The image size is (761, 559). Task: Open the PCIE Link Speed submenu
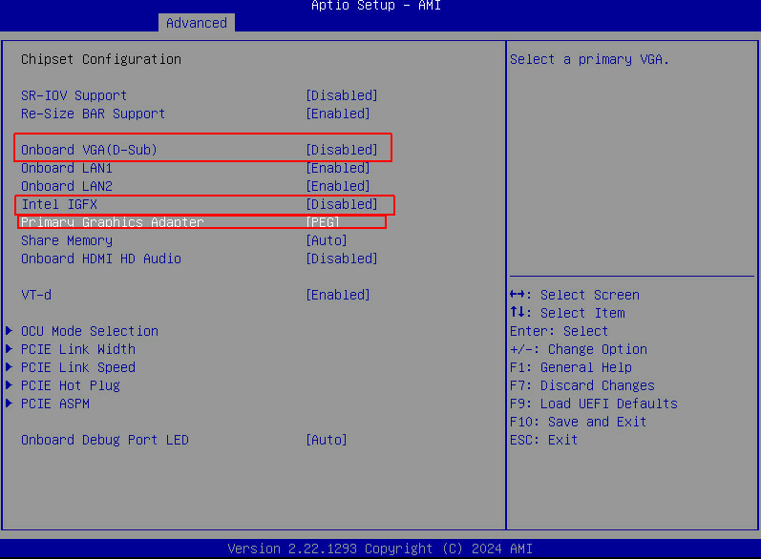(x=78, y=367)
